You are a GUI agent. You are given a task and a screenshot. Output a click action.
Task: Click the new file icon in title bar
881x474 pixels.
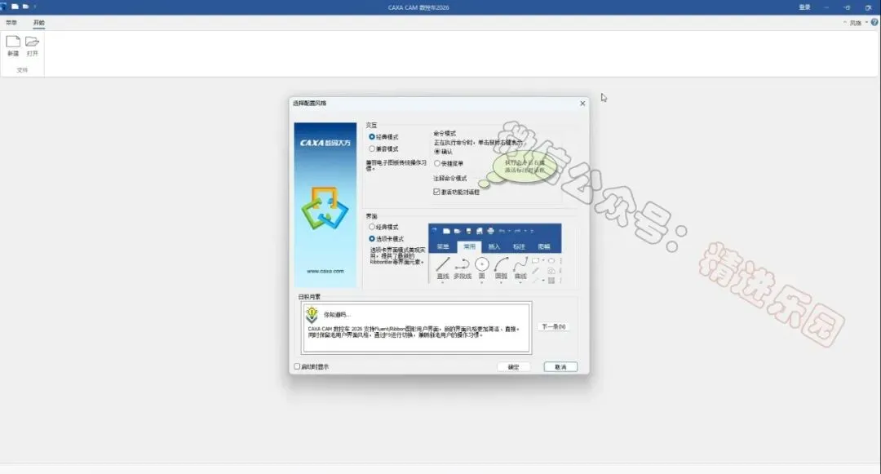pos(15,7)
